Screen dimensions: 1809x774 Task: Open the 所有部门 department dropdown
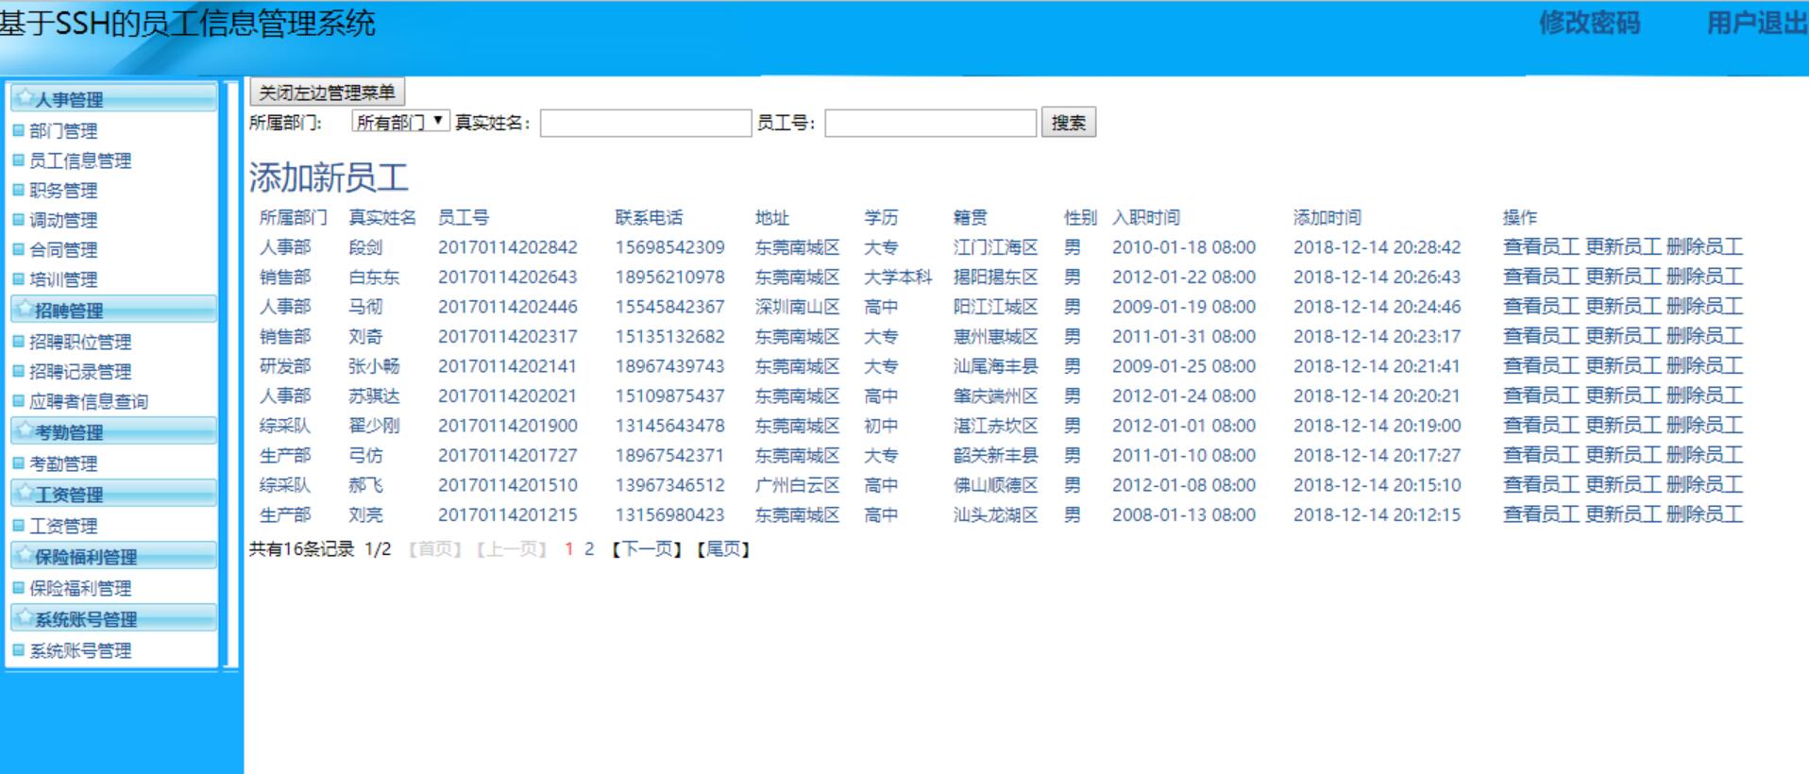400,122
